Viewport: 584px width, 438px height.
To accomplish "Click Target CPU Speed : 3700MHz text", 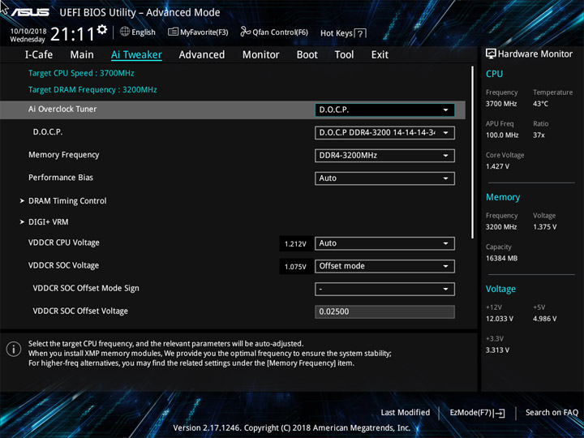I will [x=81, y=73].
